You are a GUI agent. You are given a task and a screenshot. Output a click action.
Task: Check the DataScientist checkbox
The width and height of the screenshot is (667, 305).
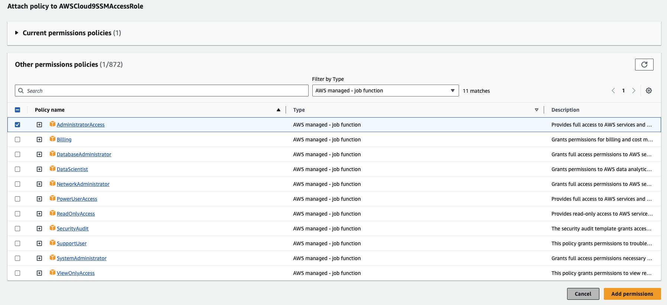pyautogui.click(x=17, y=169)
